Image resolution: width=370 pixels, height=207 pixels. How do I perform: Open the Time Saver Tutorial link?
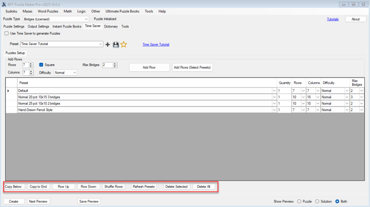tap(156, 44)
